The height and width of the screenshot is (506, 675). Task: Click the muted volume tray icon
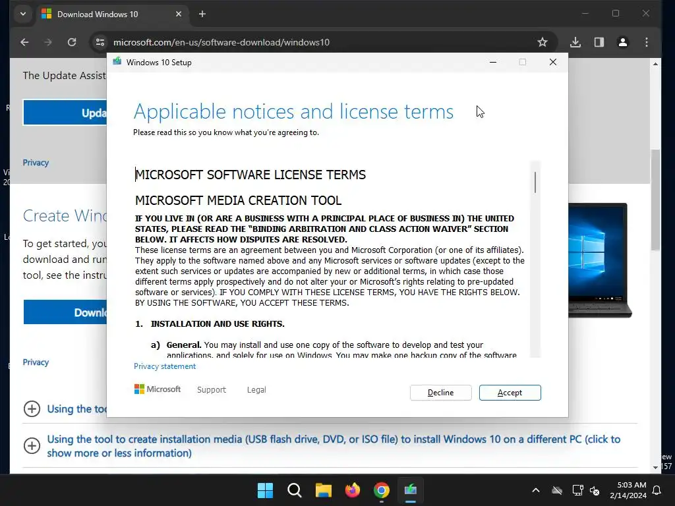tap(595, 490)
